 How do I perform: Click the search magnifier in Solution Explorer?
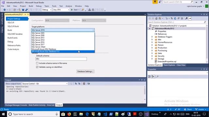click(x=205, y=22)
